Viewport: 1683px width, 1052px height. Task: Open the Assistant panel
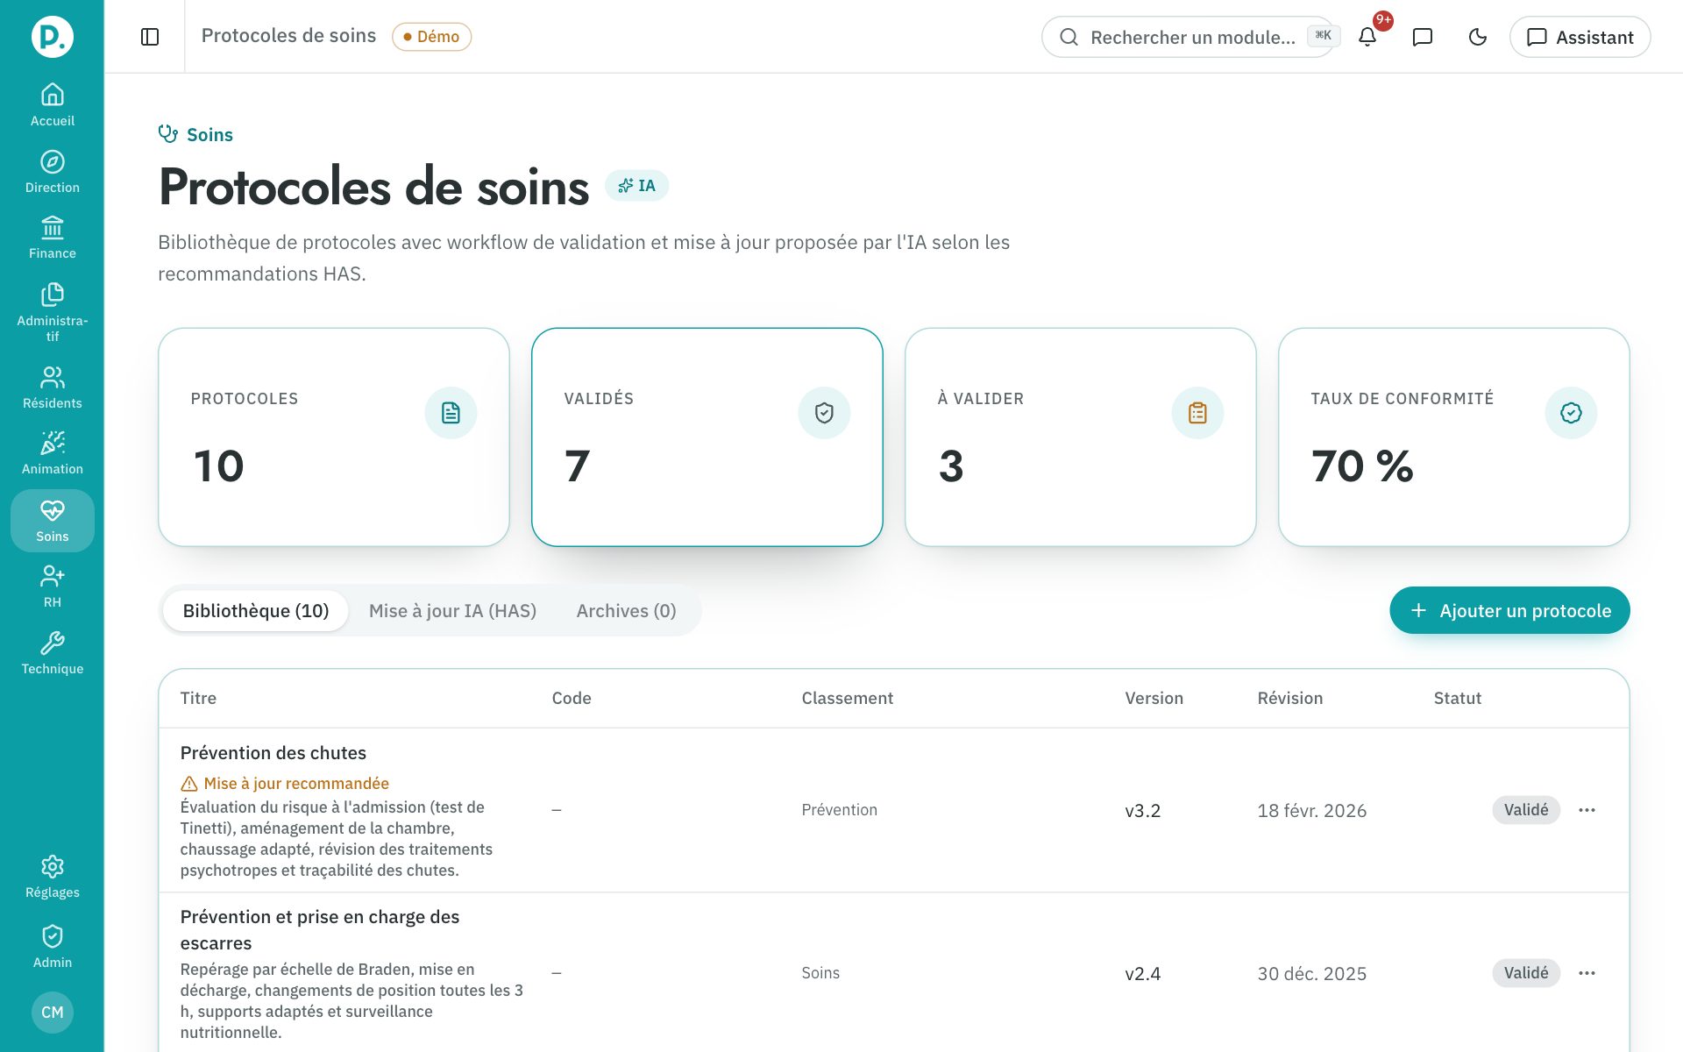1580,37
